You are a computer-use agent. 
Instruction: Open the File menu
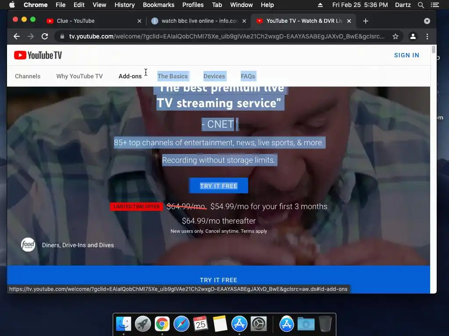click(61, 5)
